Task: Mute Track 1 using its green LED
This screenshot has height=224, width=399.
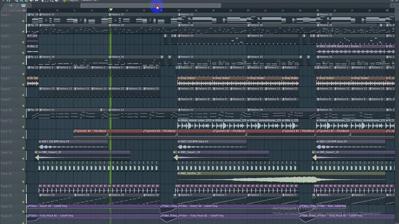Action: click(23, 21)
